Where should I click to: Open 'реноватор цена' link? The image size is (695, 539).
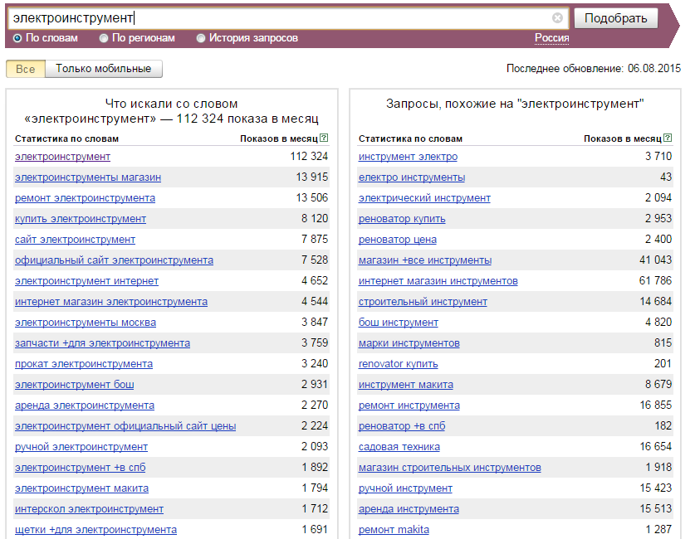[x=398, y=240]
